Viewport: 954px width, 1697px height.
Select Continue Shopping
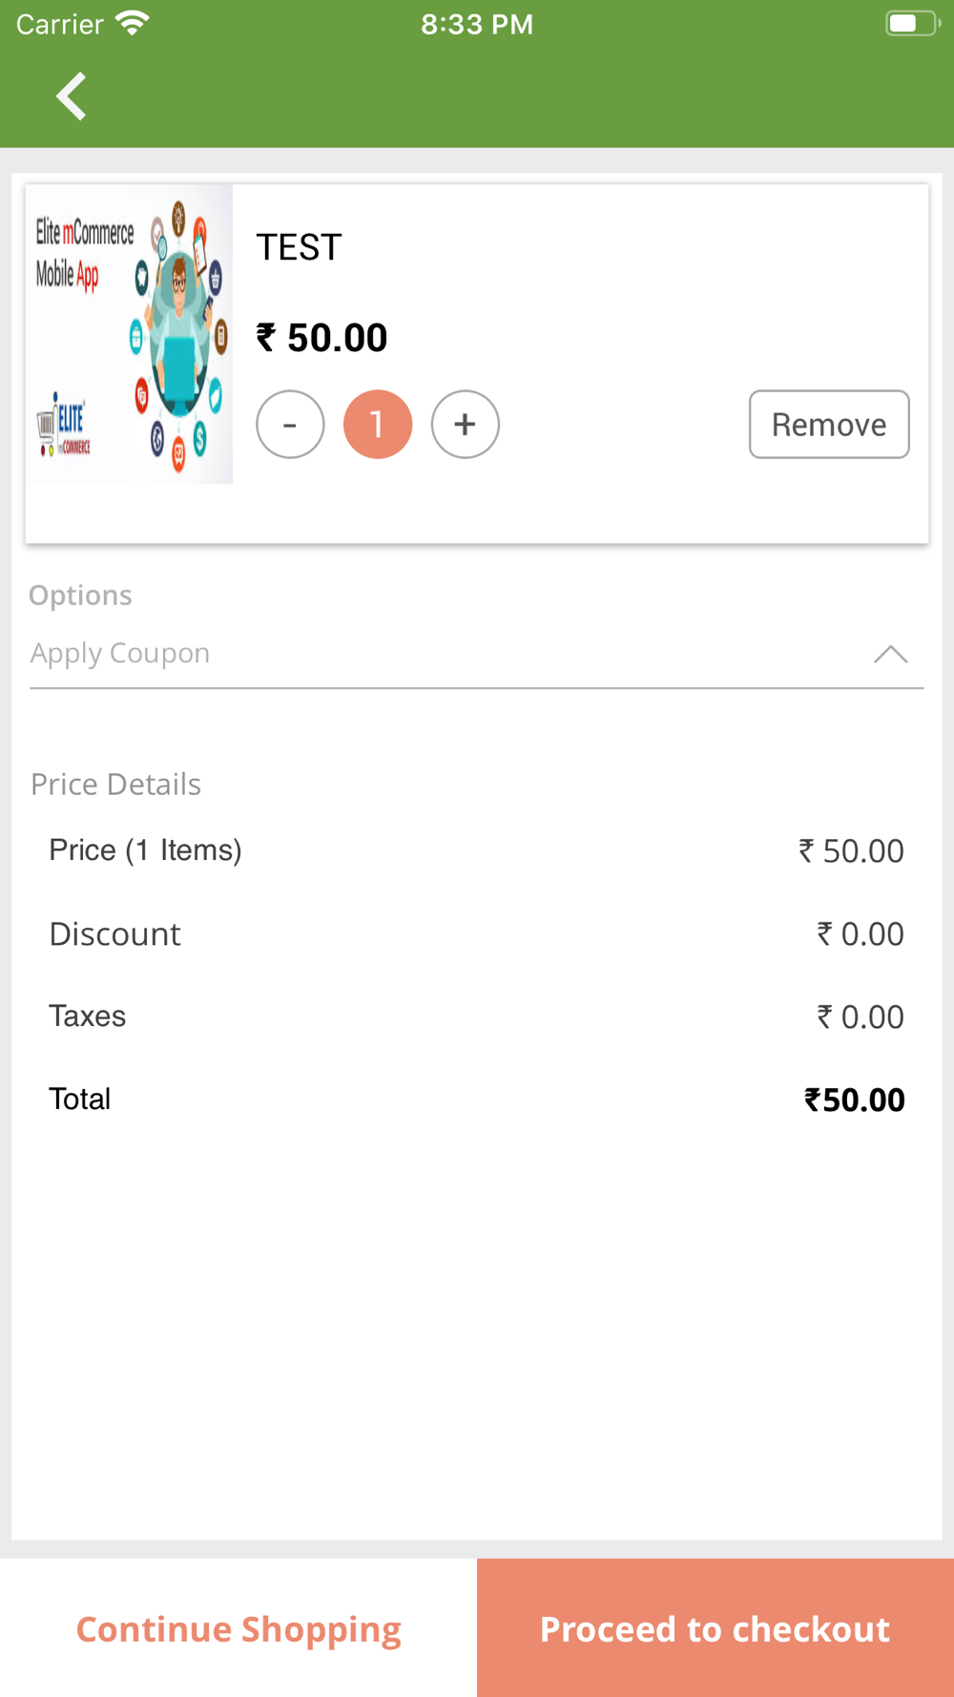[x=238, y=1628]
